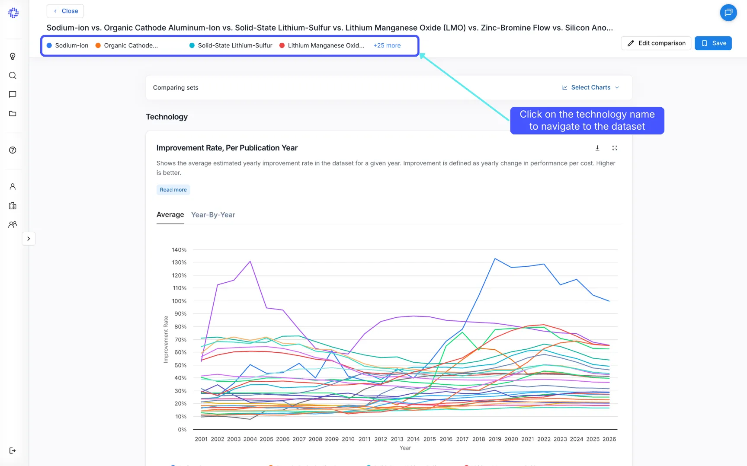The width and height of the screenshot is (747, 466).
Task: Open the lightbulb insights icon in sidebar
Action: coord(13,56)
